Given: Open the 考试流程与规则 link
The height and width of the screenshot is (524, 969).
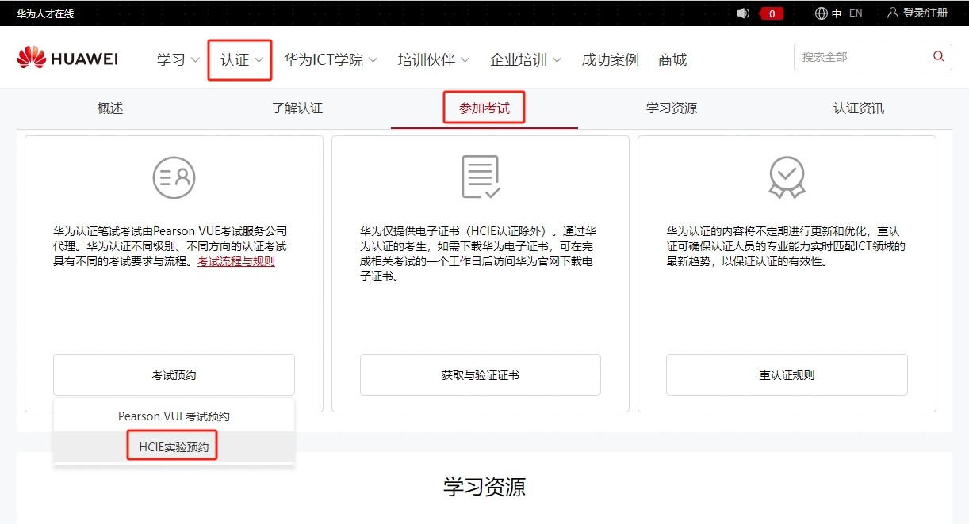Looking at the screenshot, I should pyautogui.click(x=236, y=261).
